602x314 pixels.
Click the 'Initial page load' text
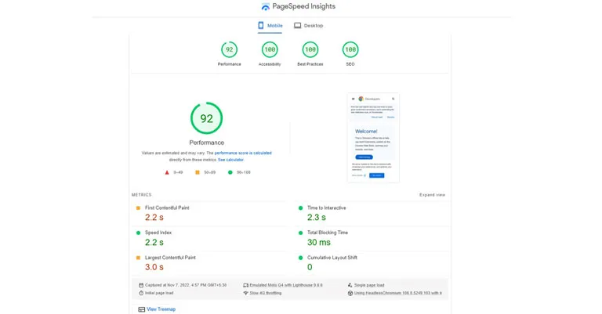coord(159,293)
